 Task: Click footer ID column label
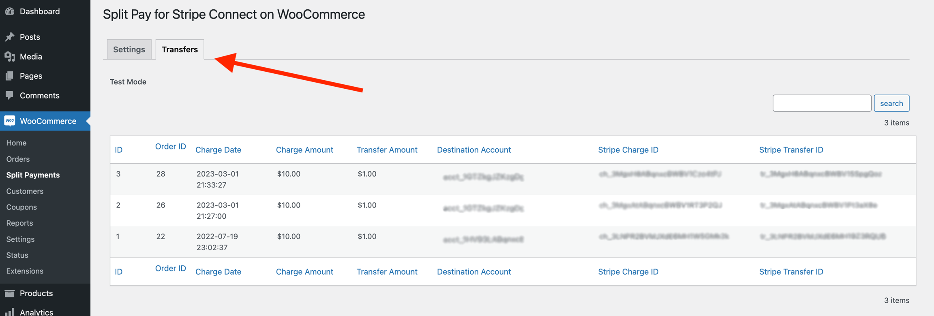118,271
